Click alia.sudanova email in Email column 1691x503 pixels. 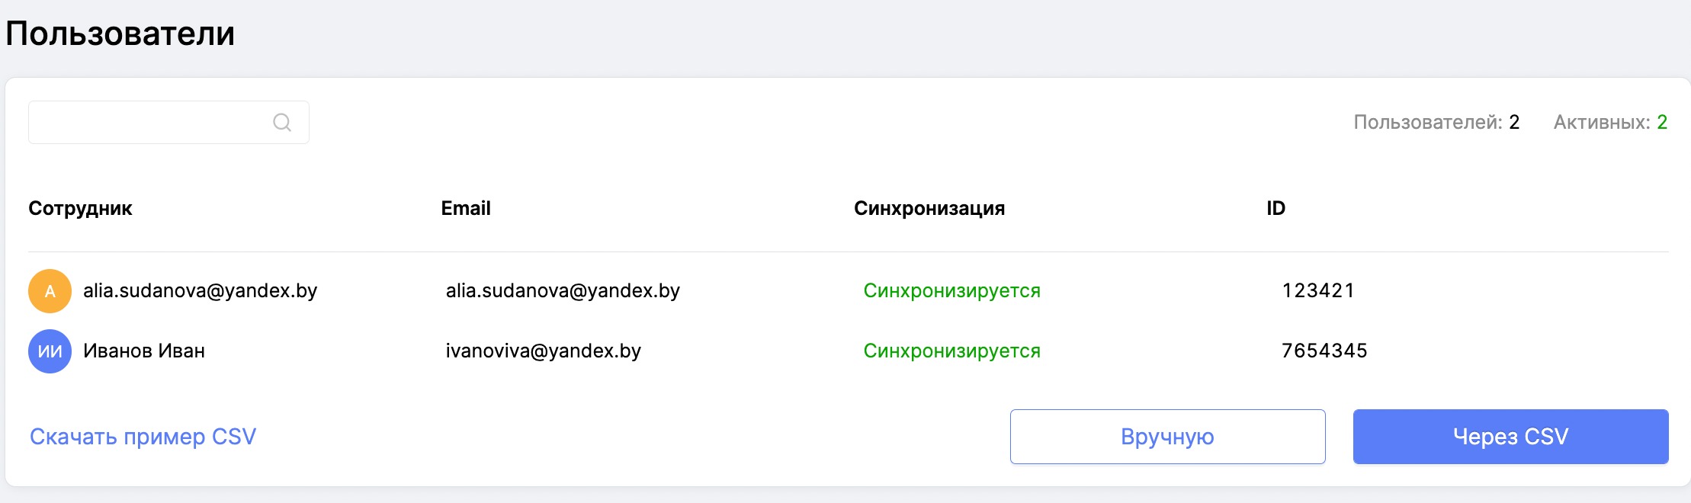pos(563,290)
